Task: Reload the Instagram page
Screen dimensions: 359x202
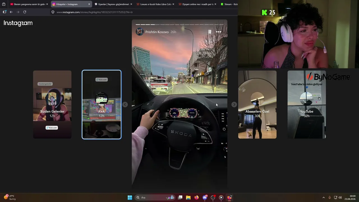Action: (25, 12)
